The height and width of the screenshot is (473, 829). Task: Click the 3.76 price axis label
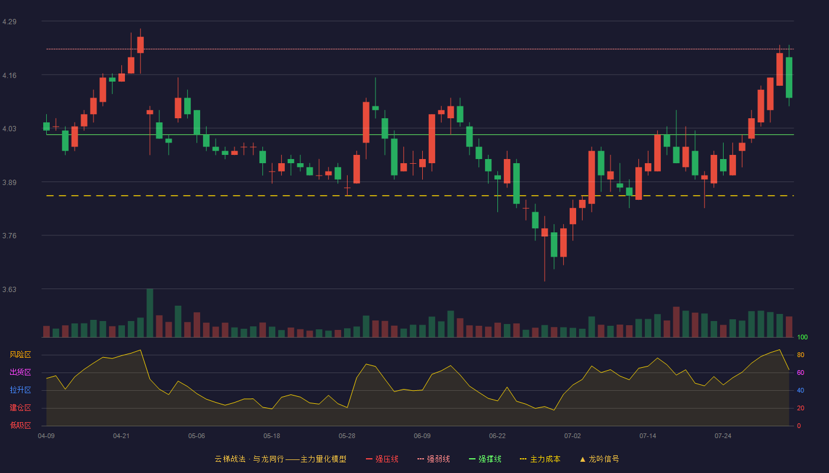click(9, 236)
